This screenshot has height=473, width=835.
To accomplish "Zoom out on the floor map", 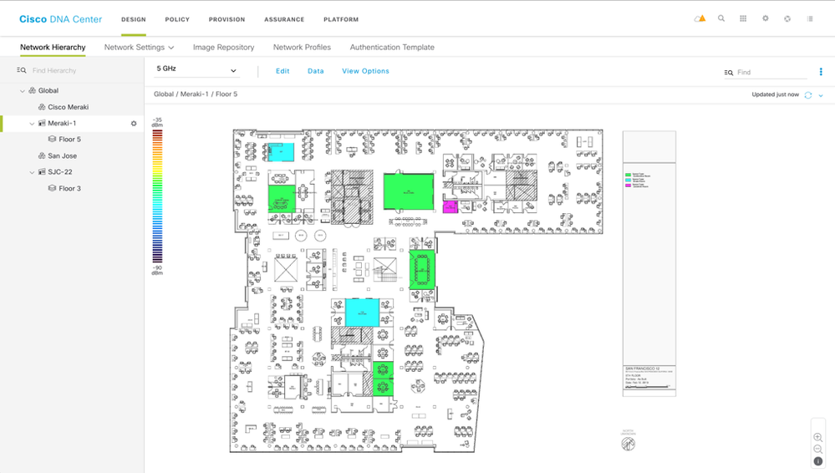I will [818, 449].
